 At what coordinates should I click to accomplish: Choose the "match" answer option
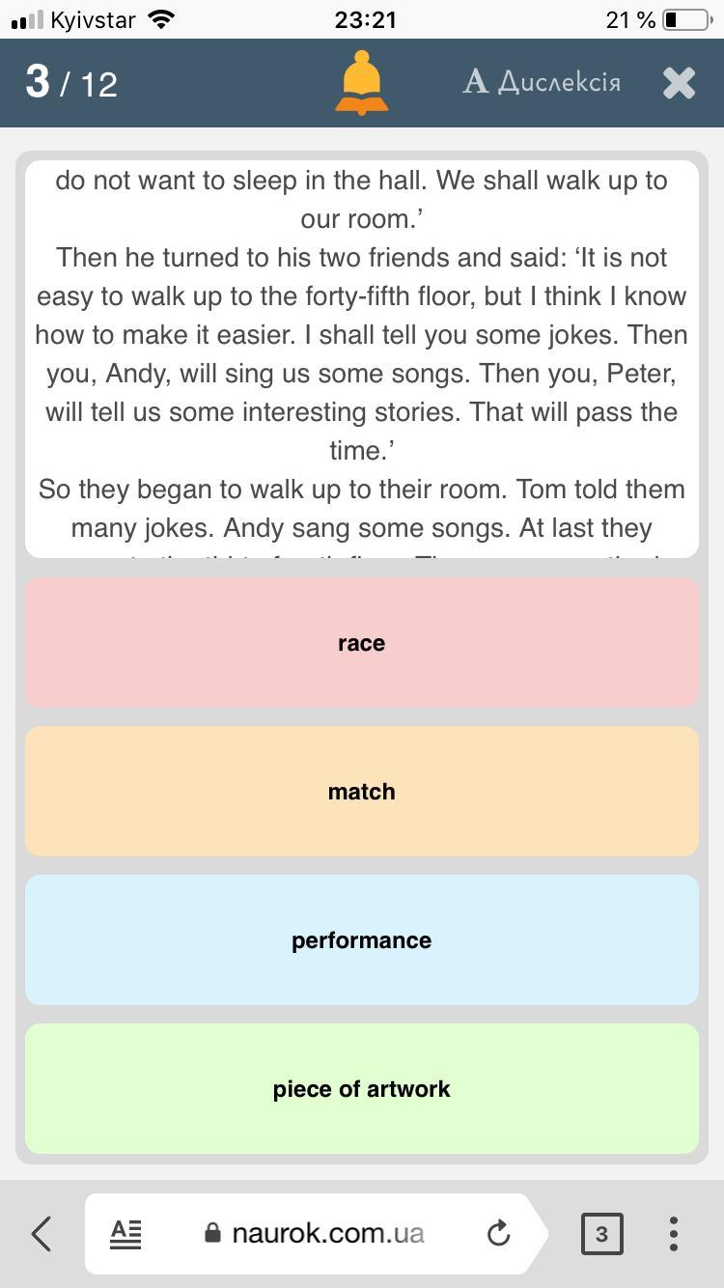click(x=361, y=792)
